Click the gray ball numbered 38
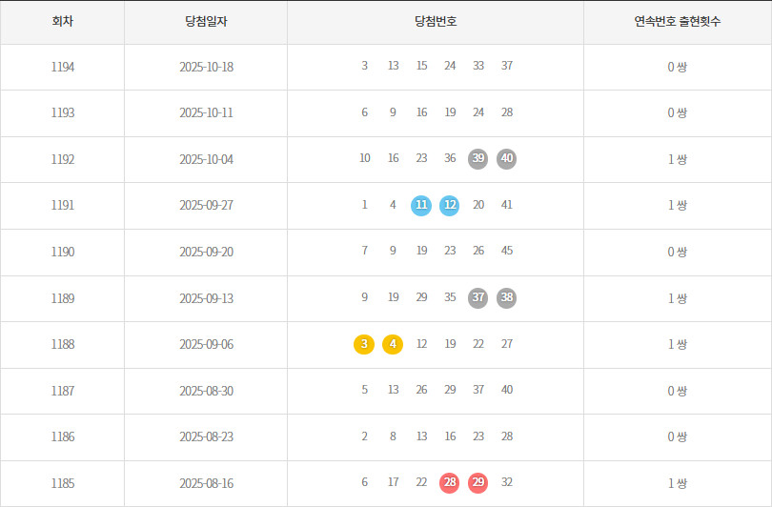The image size is (772, 507). 507,298
